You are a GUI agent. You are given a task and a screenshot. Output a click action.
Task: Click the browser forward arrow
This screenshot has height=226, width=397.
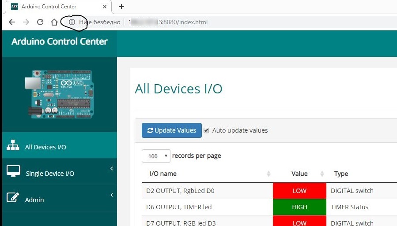pos(26,22)
